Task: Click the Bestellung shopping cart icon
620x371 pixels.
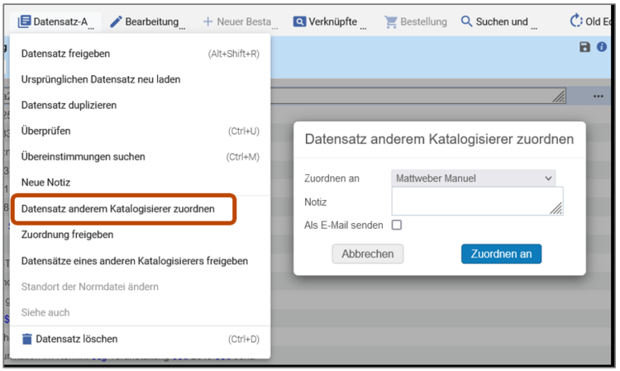Action: click(x=391, y=22)
